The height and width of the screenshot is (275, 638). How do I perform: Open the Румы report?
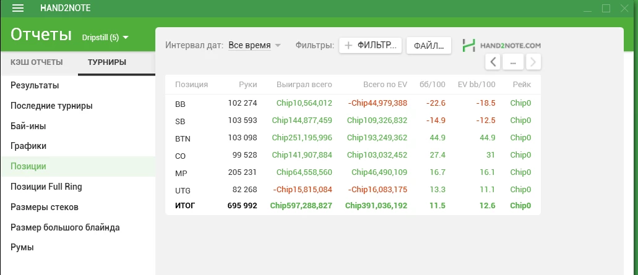coord(22,247)
